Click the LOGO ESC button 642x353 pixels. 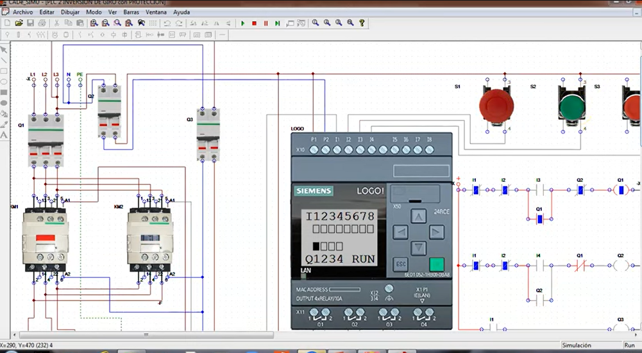[x=400, y=264]
